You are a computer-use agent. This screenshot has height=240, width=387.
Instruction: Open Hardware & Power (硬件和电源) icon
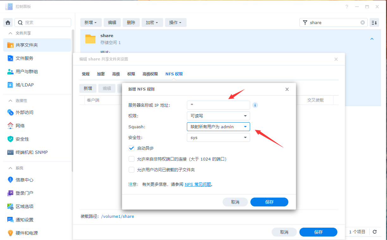coord(10,233)
